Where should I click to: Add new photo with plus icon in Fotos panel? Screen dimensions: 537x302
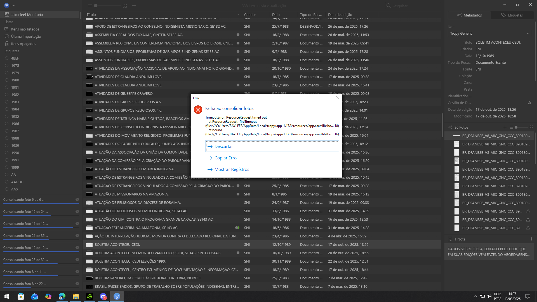505,127
